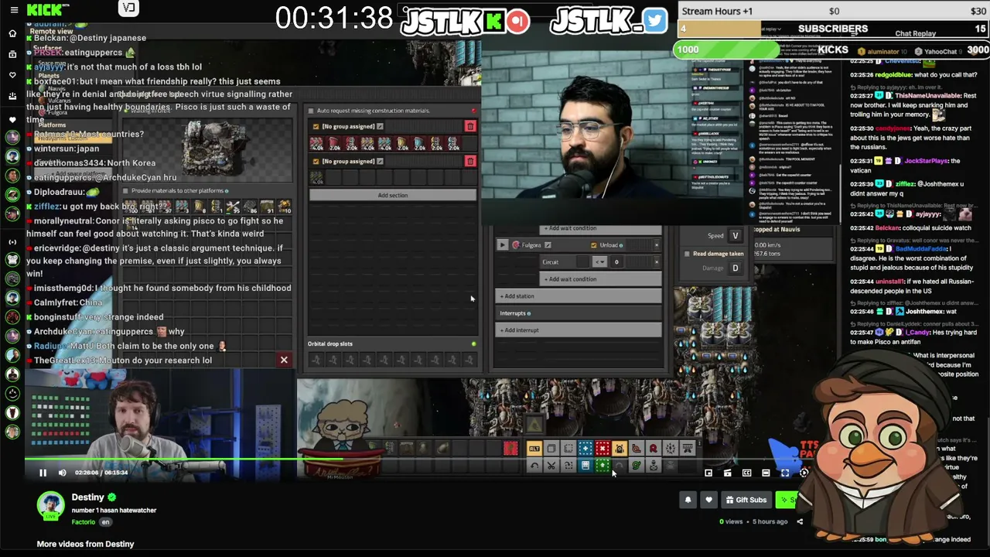Click the Speed signal V slot
The image size is (990, 557).
[736, 236]
